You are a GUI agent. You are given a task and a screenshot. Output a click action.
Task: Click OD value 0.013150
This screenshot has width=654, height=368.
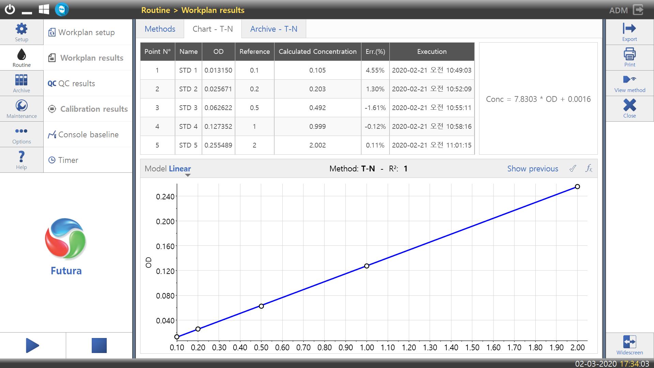[218, 70]
